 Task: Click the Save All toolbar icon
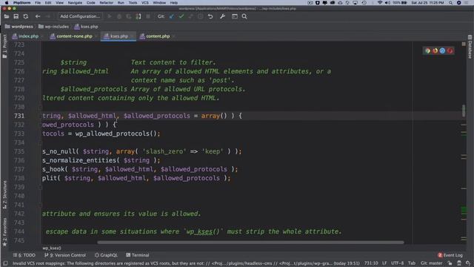16,16
